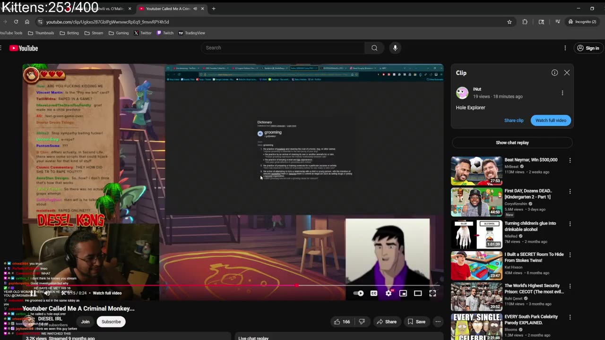Enable miniplayer mode
Image resolution: width=605 pixels, height=340 pixels.
[403, 293]
